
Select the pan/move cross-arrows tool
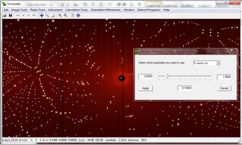click(x=42, y=15)
